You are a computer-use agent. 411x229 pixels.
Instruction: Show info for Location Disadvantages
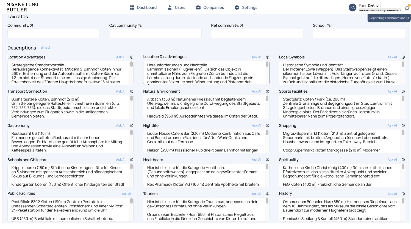point(267,57)
